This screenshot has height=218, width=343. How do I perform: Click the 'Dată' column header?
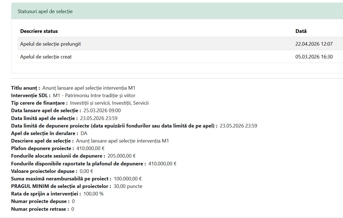pos(301,31)
